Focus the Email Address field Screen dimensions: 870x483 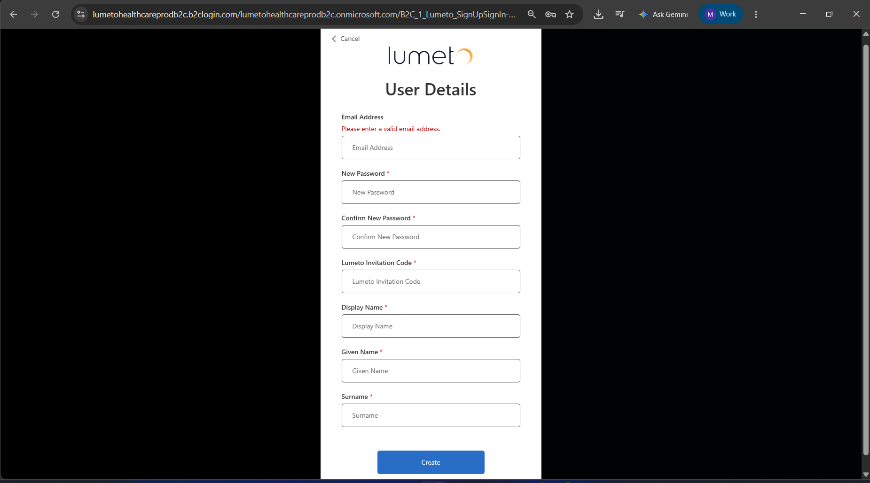[431, 148]
